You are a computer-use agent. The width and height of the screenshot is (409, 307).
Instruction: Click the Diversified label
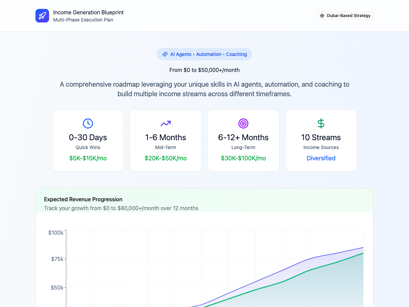(x=321, y=158)
